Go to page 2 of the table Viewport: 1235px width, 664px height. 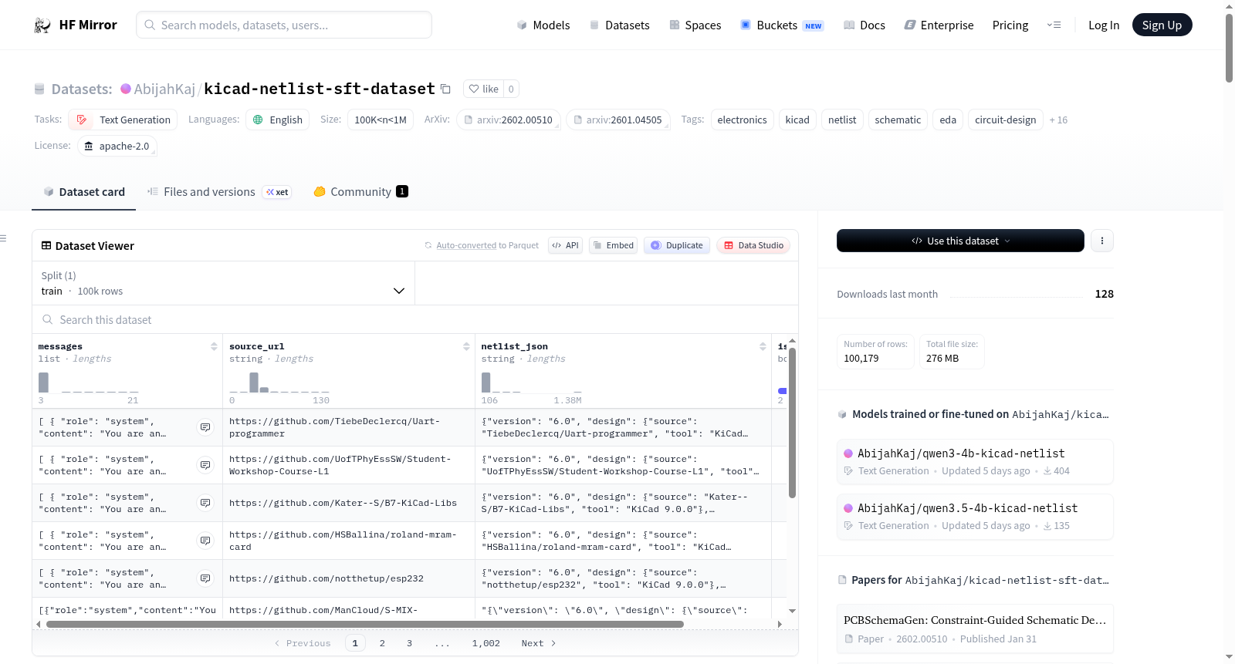coord(382,643)
